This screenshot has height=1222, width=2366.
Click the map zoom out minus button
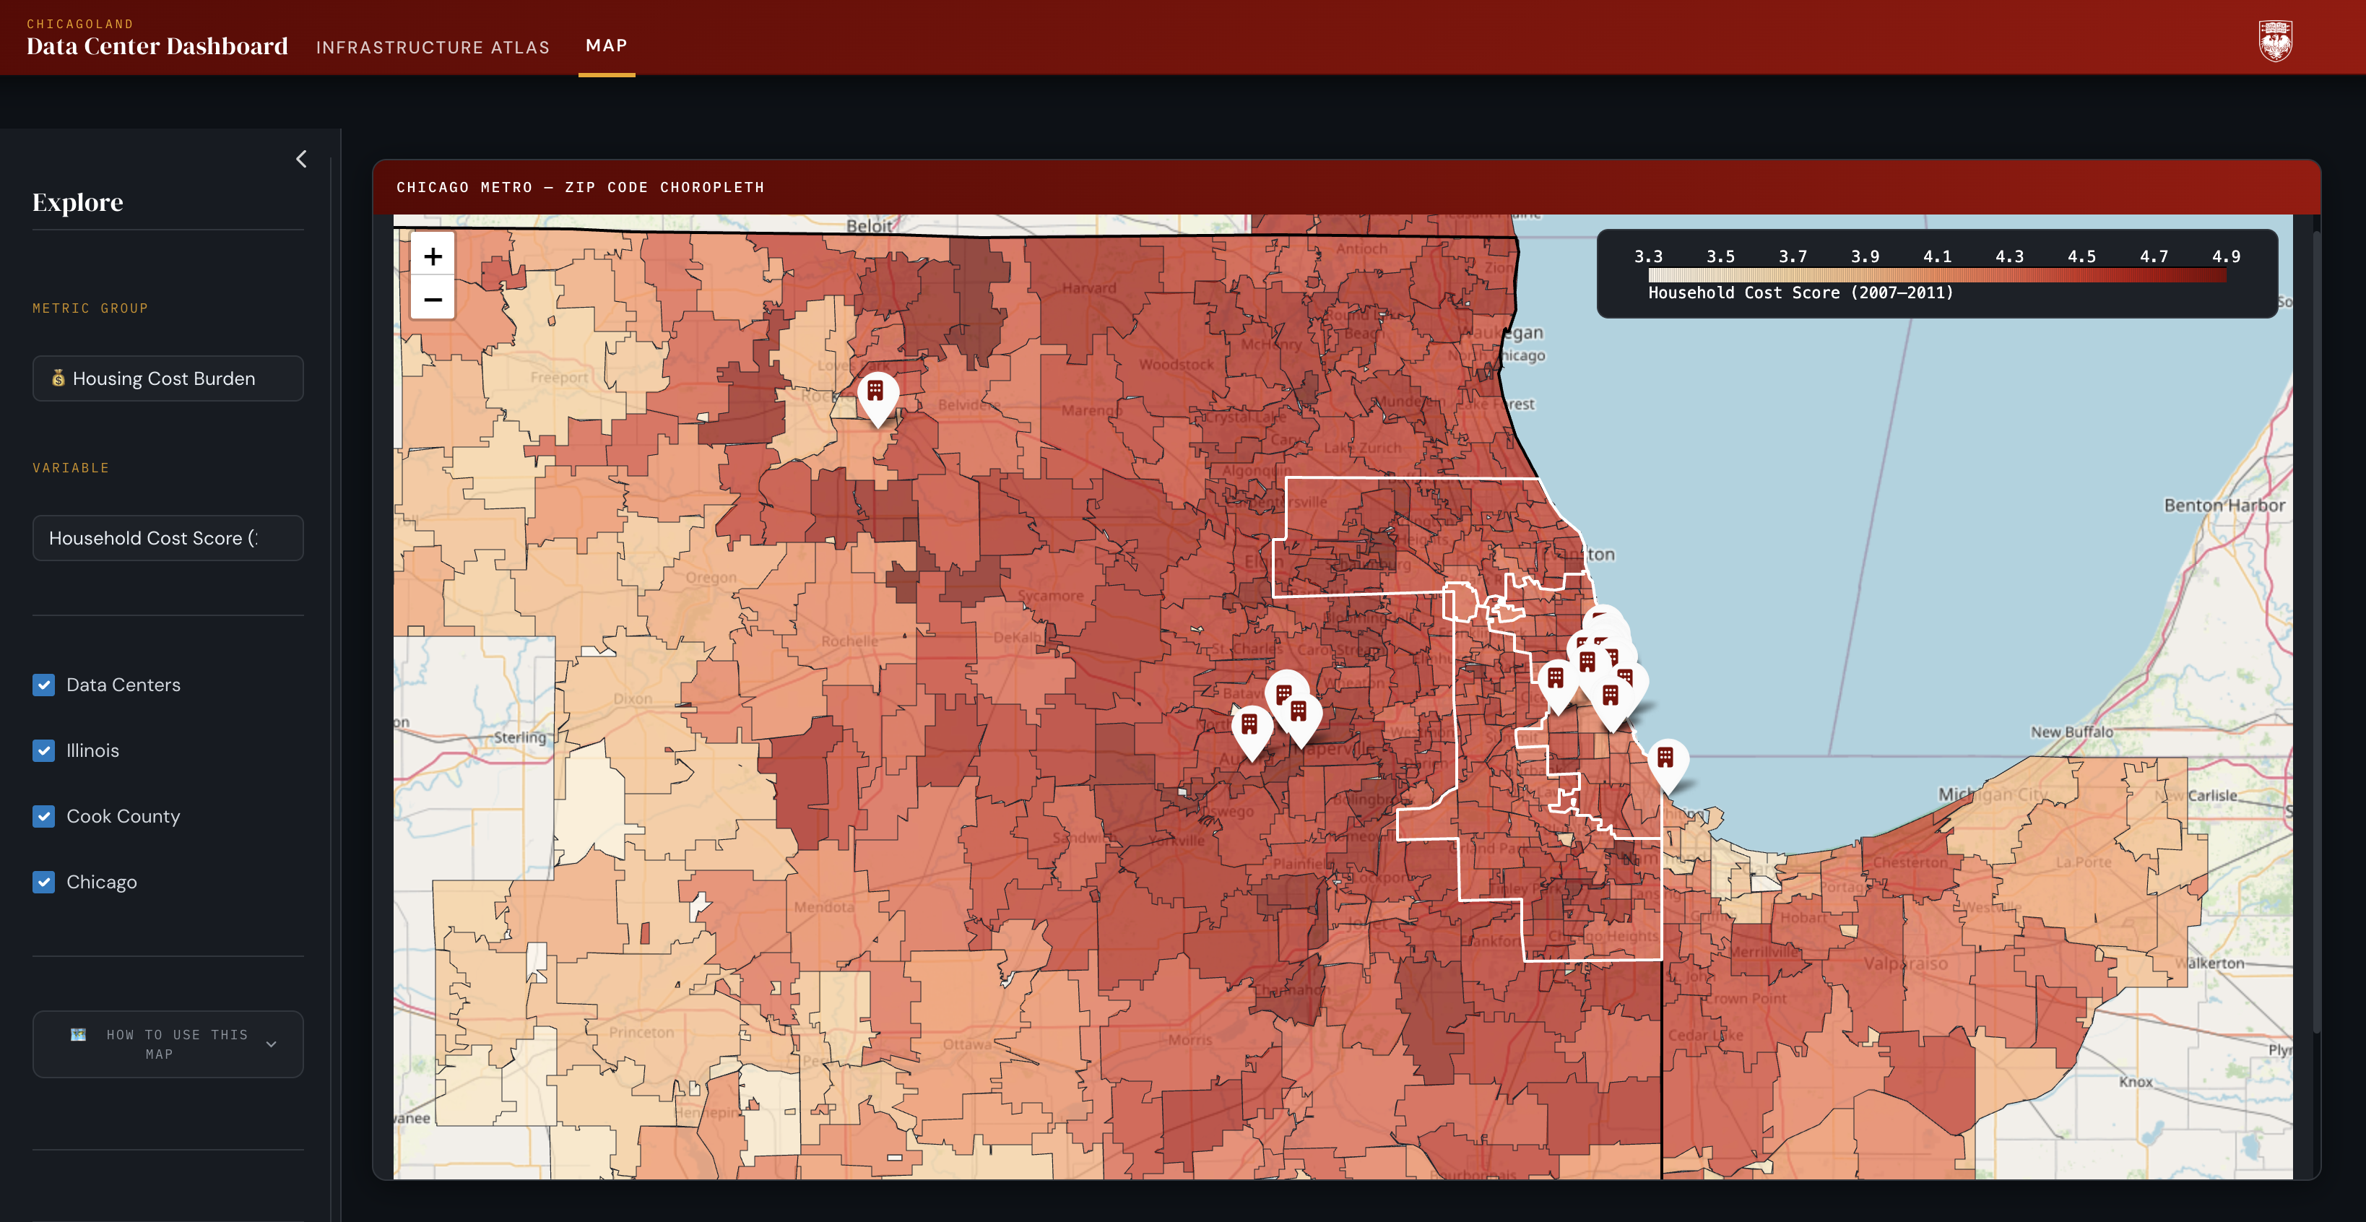point(433,300)
